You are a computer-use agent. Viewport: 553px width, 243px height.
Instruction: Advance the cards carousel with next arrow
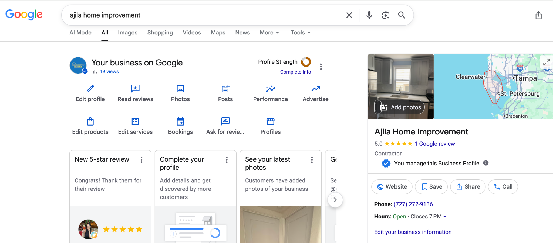coord(335,200)
